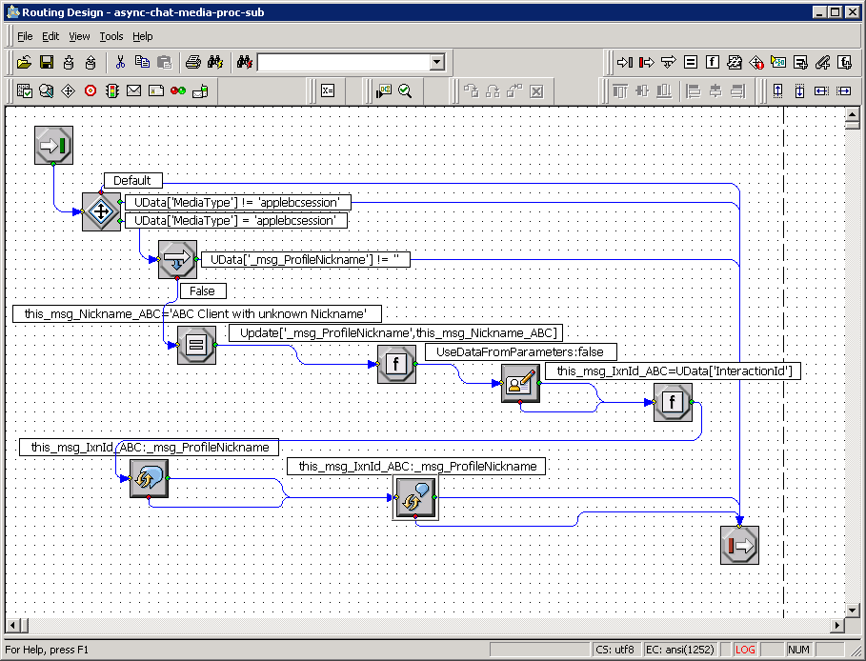Screen dimensions: 866x661
Task: Open the Help menu
Action: [x=143, y=36]
